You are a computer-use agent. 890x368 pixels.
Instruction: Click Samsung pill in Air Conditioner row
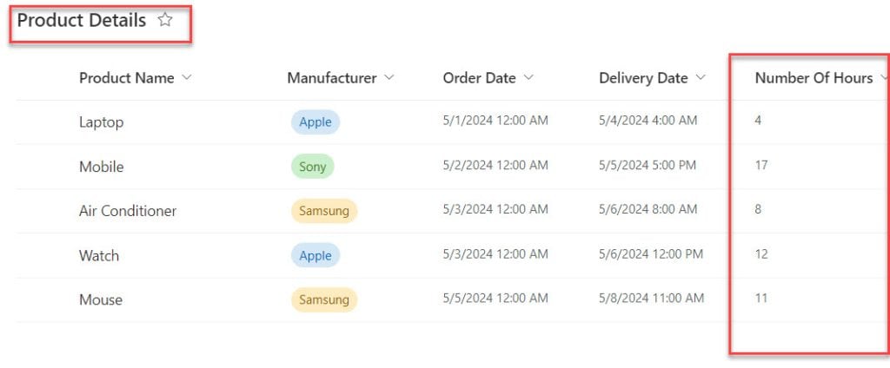click(x=324, y=211)
